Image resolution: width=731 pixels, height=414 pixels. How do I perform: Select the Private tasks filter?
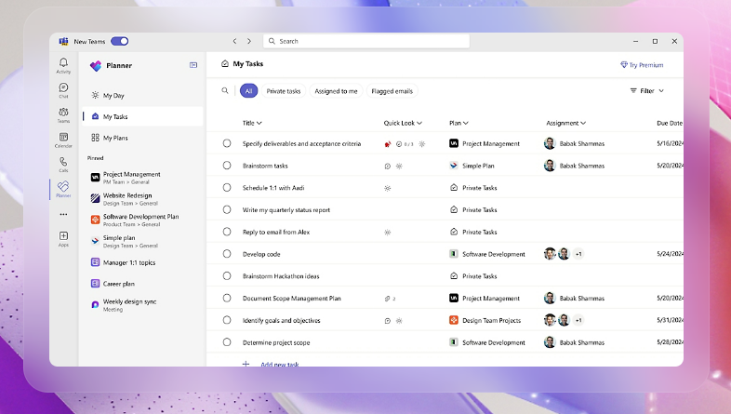pos(284,91)
